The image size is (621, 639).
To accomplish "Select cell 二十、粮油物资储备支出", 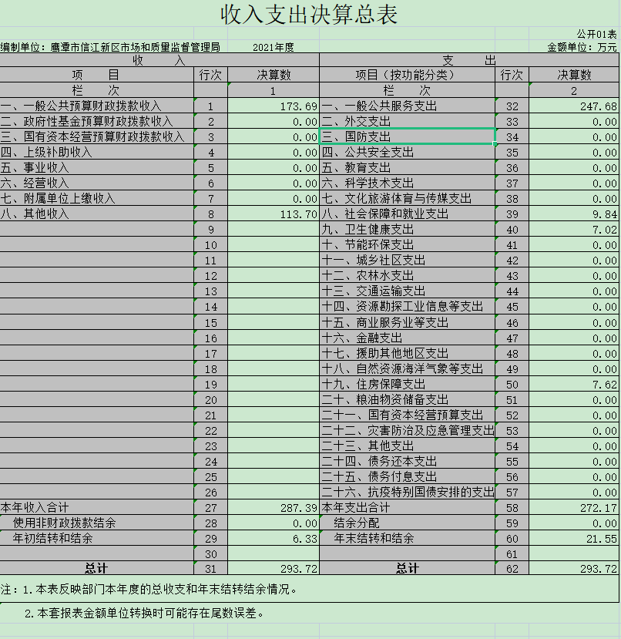I will (x=407, y=400).
